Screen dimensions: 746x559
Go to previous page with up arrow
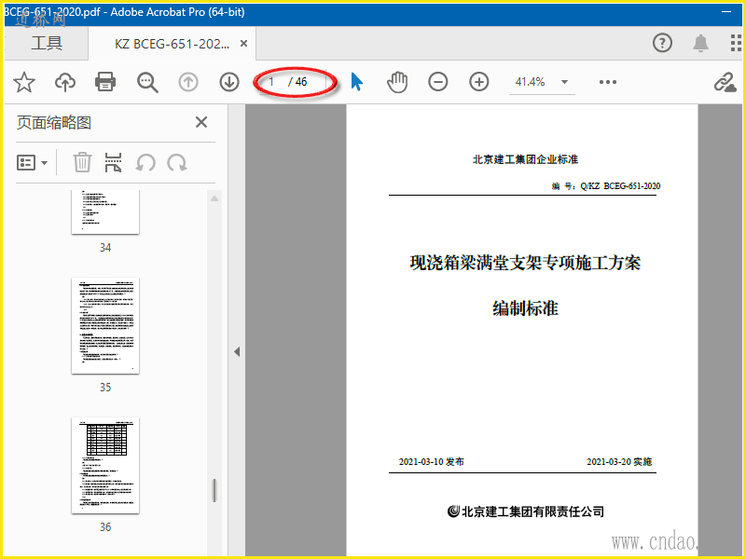188,82
